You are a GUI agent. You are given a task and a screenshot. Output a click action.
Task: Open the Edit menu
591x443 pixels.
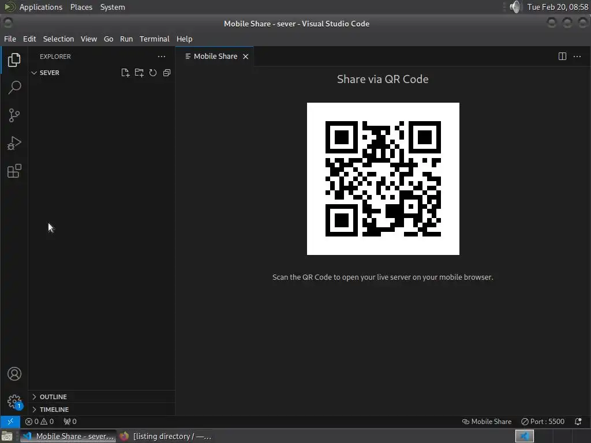click(x=29, y=39)
